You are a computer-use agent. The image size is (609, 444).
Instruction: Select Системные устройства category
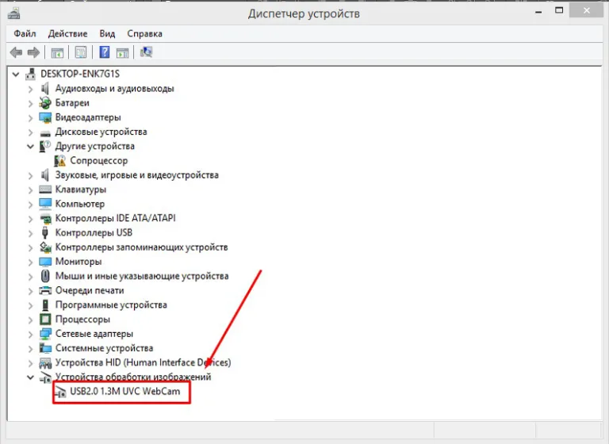104,348
